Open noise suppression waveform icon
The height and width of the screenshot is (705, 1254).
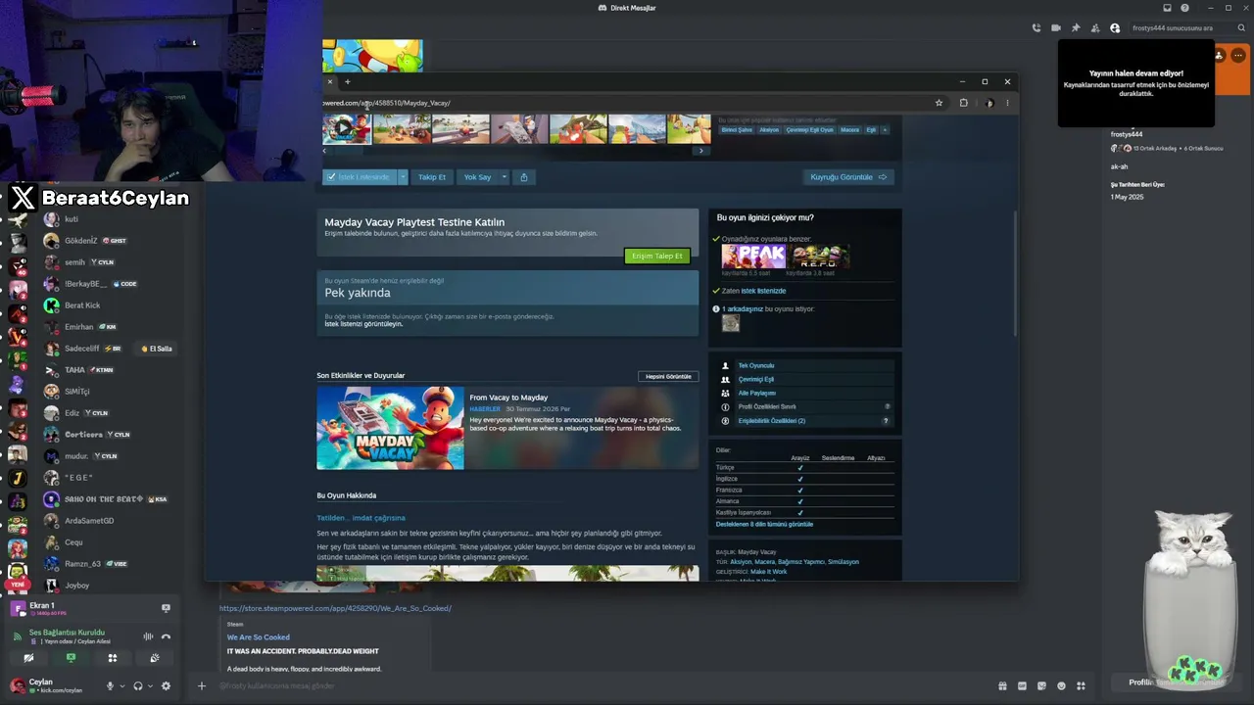tap(148, 636)
